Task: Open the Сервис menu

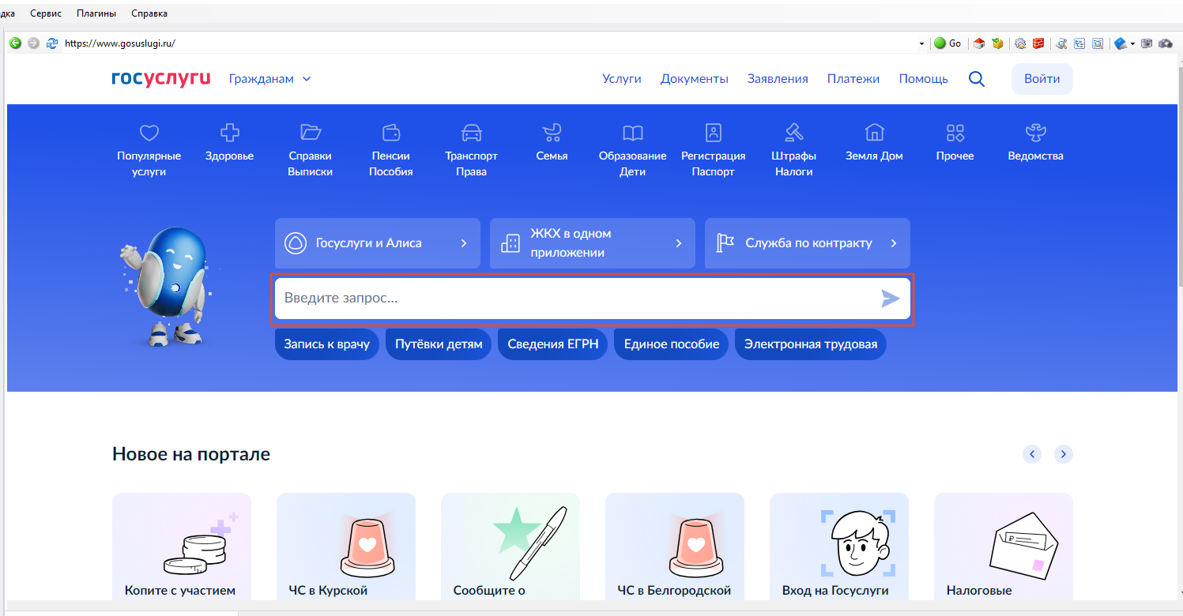Action: (x=46, y=13)
